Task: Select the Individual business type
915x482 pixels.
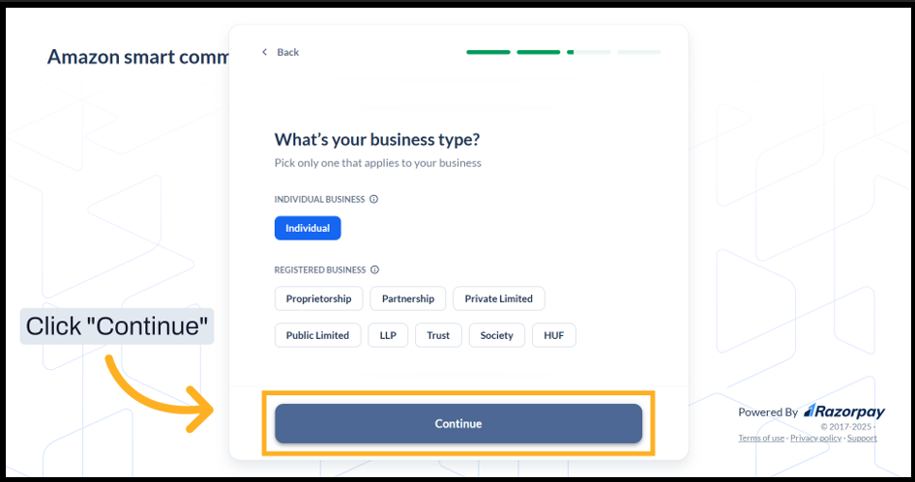Action: tap(308, 229)
